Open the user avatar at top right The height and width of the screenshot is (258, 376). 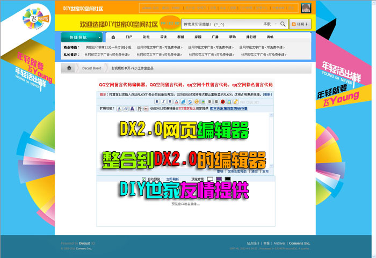pos(306,8)
